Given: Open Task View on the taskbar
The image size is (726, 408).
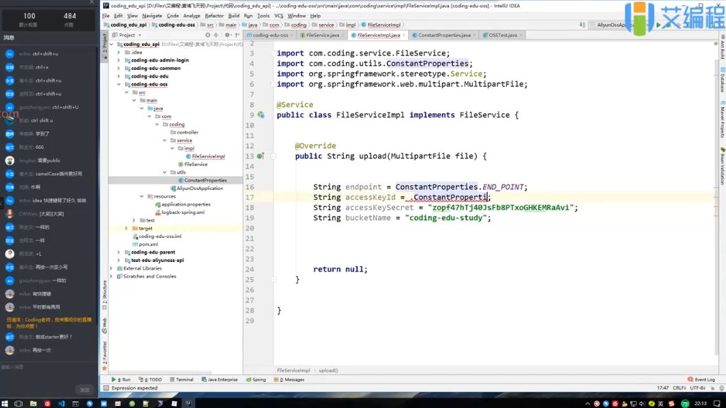Looking at the screenshot, I should [x=19, y=403].
